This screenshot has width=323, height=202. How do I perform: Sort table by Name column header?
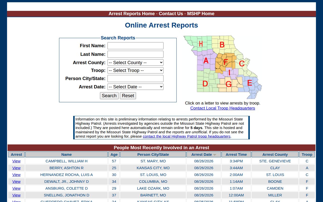point(67,155)
